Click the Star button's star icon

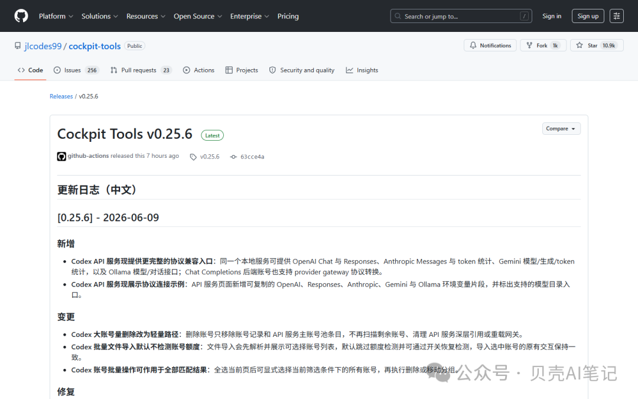pyautogui.click(x=580, y=45)
